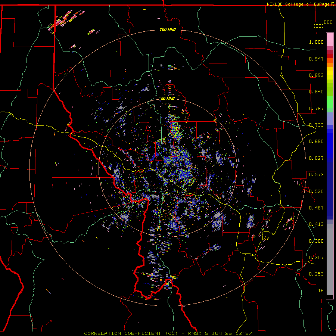Image resolution: width=336 pixels, height=336 pixels.
Task: Click the 0.680 legend value
Action: click(x=316, y=141)
